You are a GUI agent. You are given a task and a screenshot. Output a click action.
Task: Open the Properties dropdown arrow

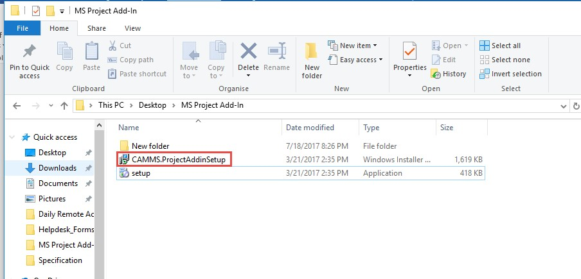click(410, 76)
